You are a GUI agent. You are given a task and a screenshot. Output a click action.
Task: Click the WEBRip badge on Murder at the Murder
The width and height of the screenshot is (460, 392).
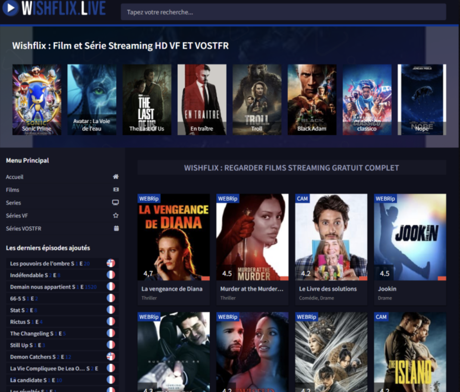pos(228,198)
